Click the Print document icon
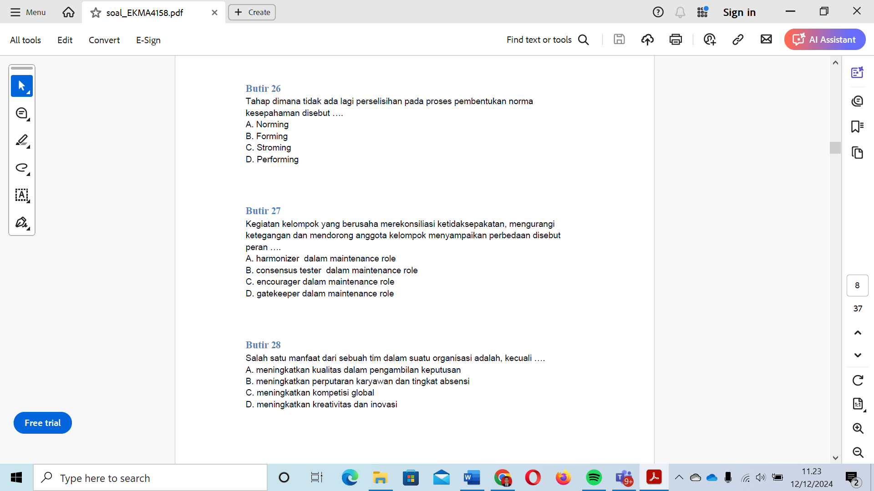Viewport: 874px width, 491px height. click(x=677, y=40)
